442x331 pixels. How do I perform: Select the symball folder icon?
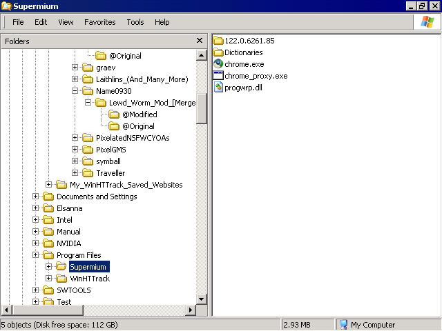88,161
